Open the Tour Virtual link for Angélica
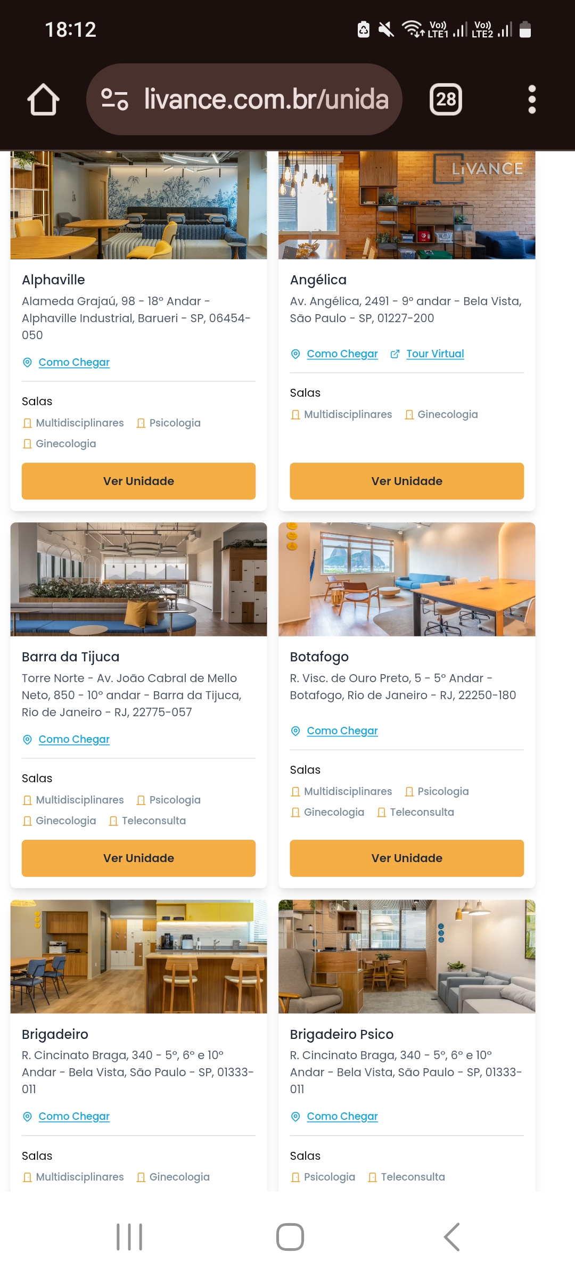 435,354
